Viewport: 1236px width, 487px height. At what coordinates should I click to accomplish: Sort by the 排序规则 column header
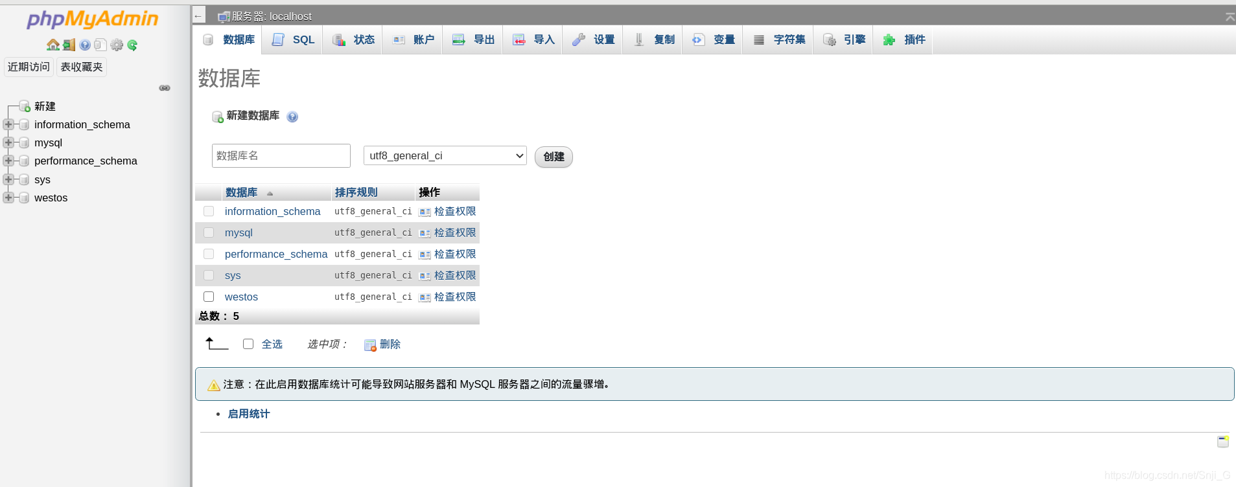tap(356, 192)
